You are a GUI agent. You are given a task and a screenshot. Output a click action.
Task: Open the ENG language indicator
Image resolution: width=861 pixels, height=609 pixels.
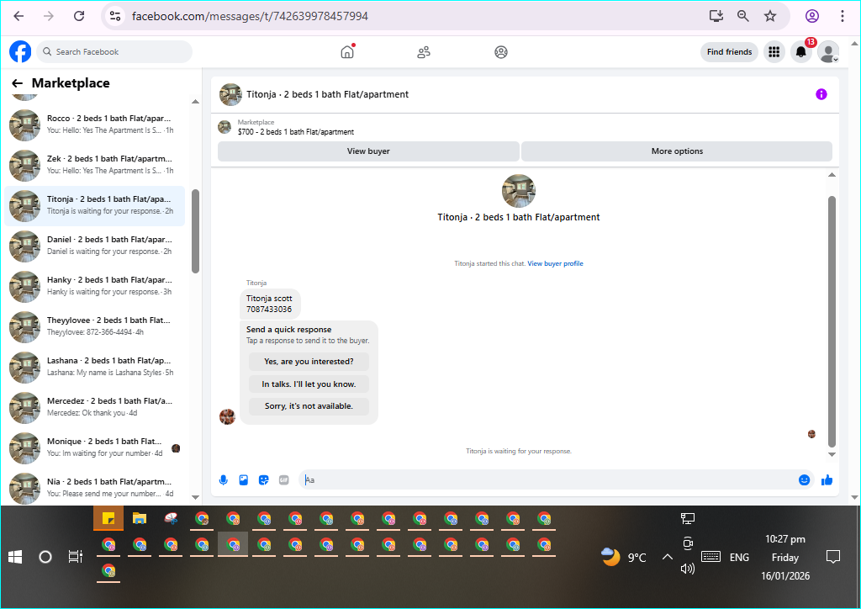point(739,558)
